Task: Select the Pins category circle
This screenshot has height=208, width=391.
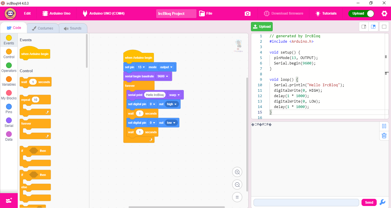Action: pos(9,107)
